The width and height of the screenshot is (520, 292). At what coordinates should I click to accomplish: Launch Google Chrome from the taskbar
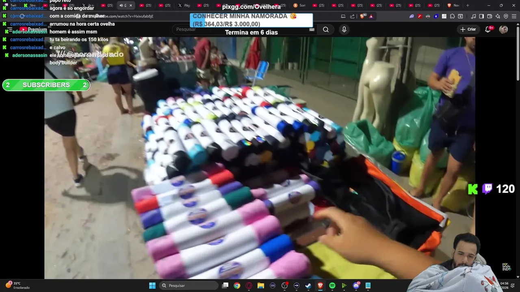(x=237, y=286)
